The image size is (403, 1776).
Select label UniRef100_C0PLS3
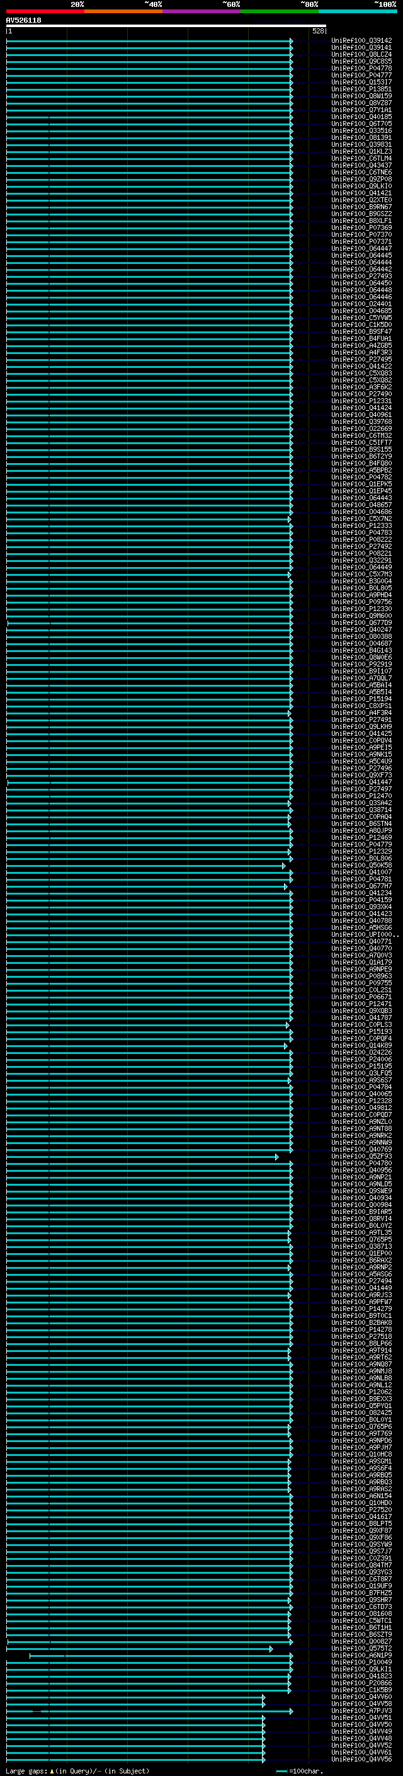[x=361, y=1024]
